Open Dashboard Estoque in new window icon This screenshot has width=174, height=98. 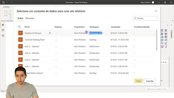(50, 33)
